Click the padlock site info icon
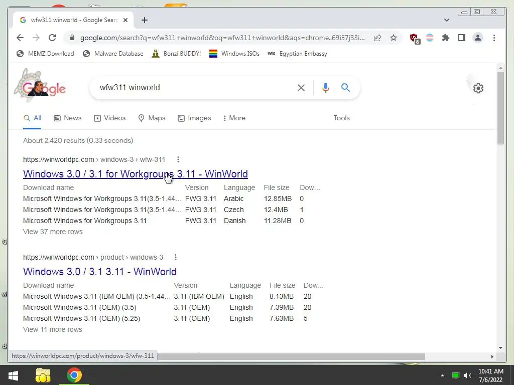 click(72, 38)
